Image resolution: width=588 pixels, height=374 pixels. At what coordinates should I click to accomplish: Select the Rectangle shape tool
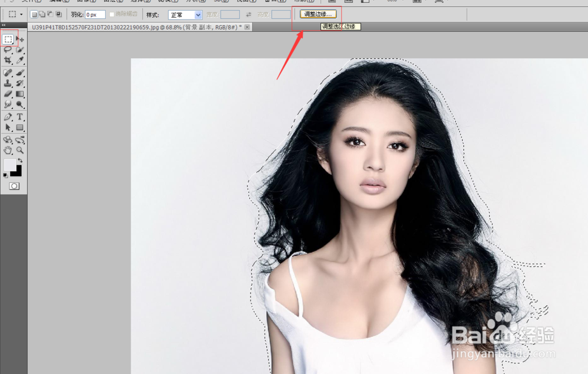click(x=20, y=128)
